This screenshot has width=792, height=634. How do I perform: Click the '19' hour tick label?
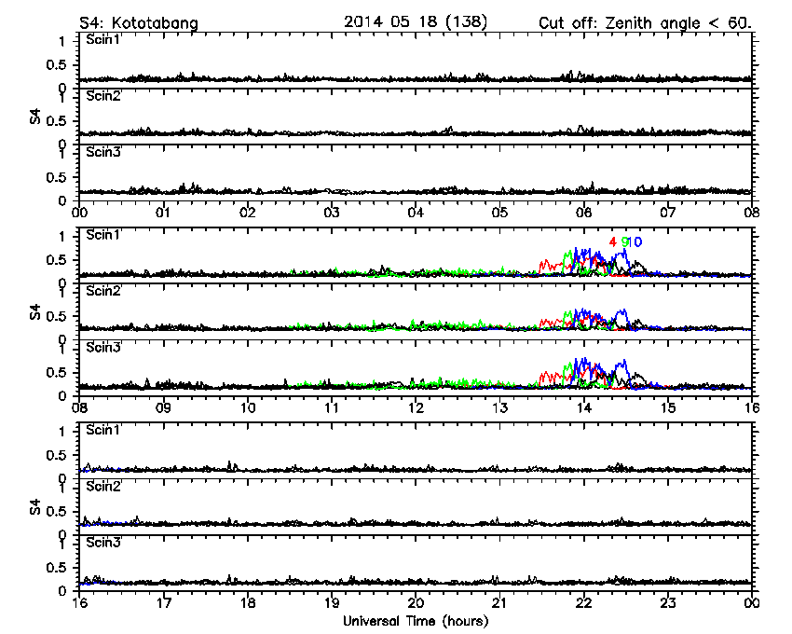coord(332,602)
